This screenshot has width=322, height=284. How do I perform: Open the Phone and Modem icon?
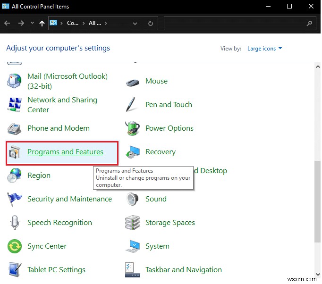pyautogui.click(x=14, y=129)
